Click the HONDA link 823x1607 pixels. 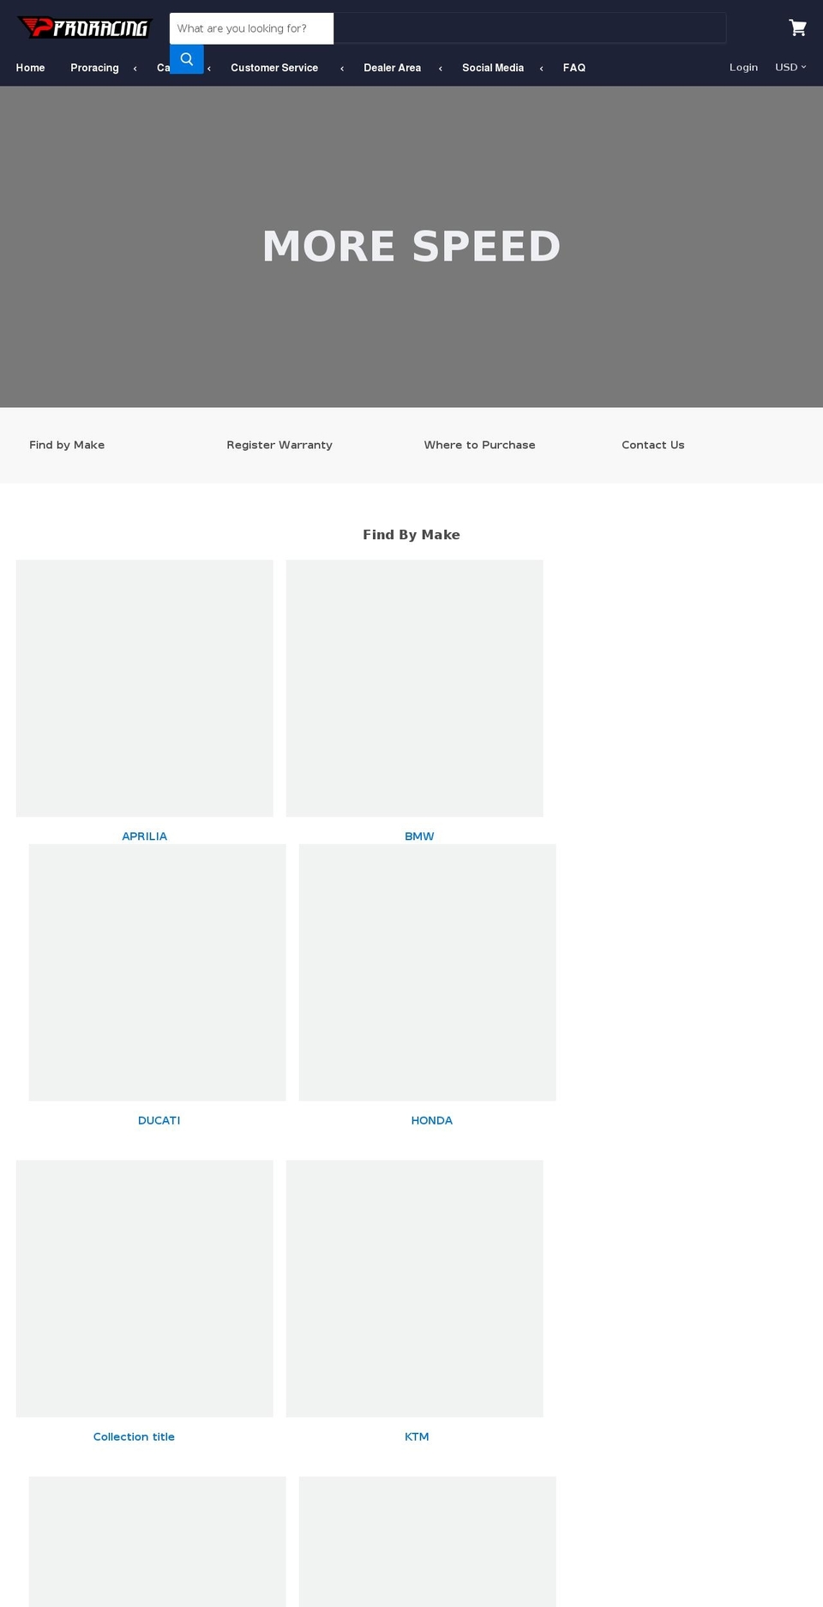(431, 1120)
